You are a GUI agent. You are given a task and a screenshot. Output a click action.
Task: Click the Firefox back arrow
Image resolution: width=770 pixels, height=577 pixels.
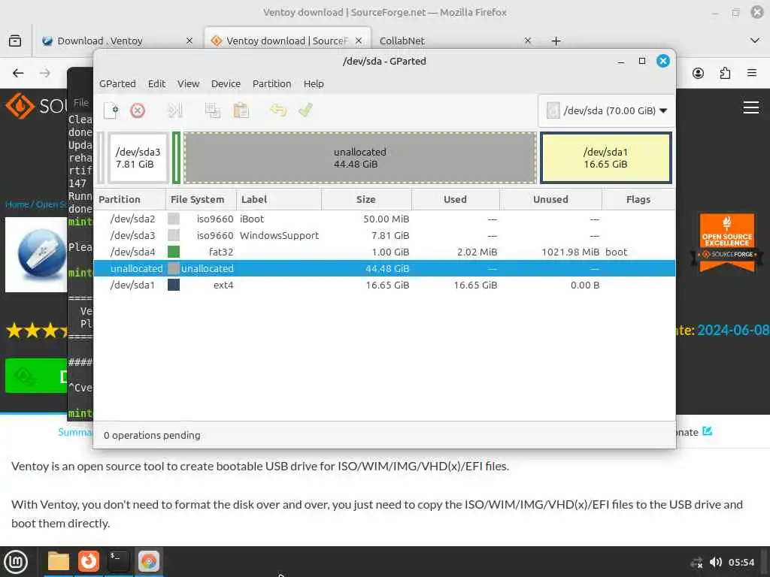pyautogui.click(x=18, y=73)
